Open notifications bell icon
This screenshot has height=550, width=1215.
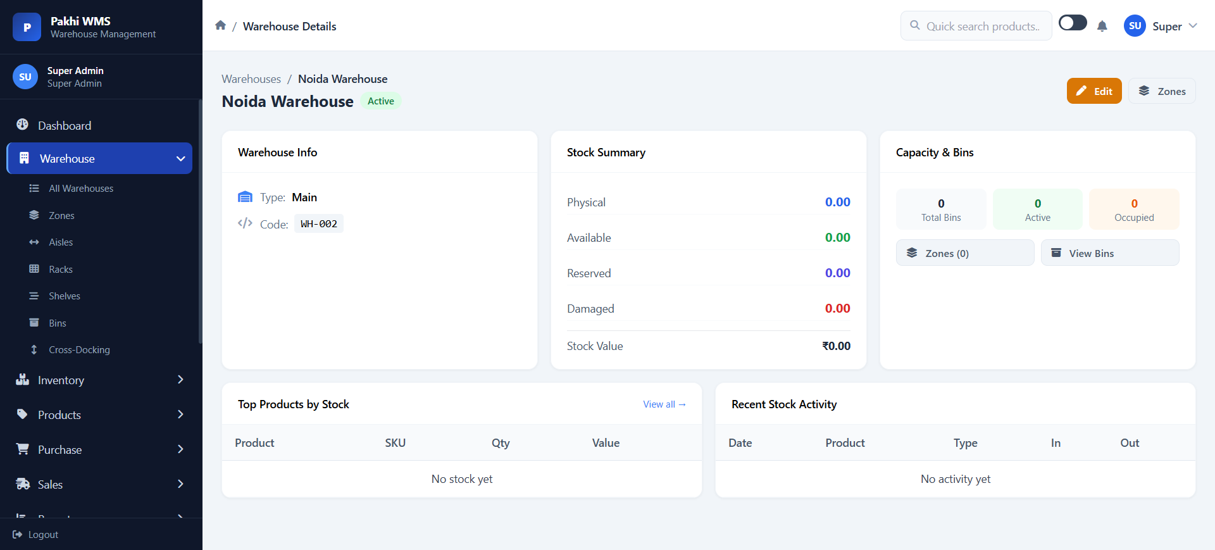1102,26
